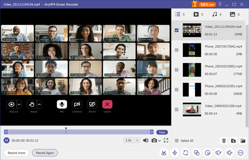The width and height of the screenshot is (249, 160).
Task: Click the file name Phone_240926152501.mp4
Action: pos(223,86)
